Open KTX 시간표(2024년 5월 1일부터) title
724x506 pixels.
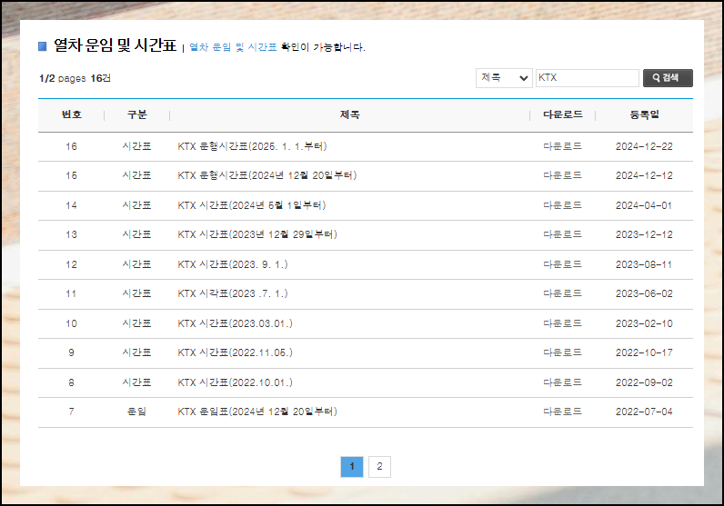252,205
